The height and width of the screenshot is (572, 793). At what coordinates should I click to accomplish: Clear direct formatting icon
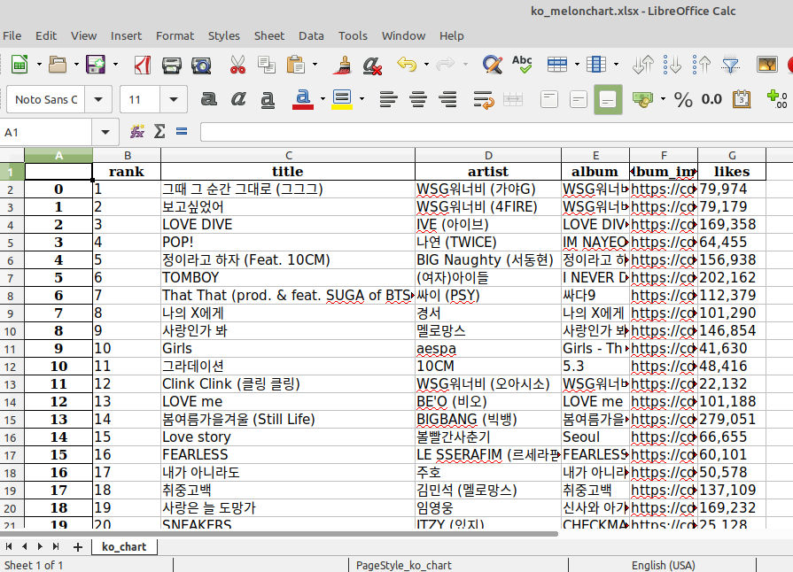372,65
